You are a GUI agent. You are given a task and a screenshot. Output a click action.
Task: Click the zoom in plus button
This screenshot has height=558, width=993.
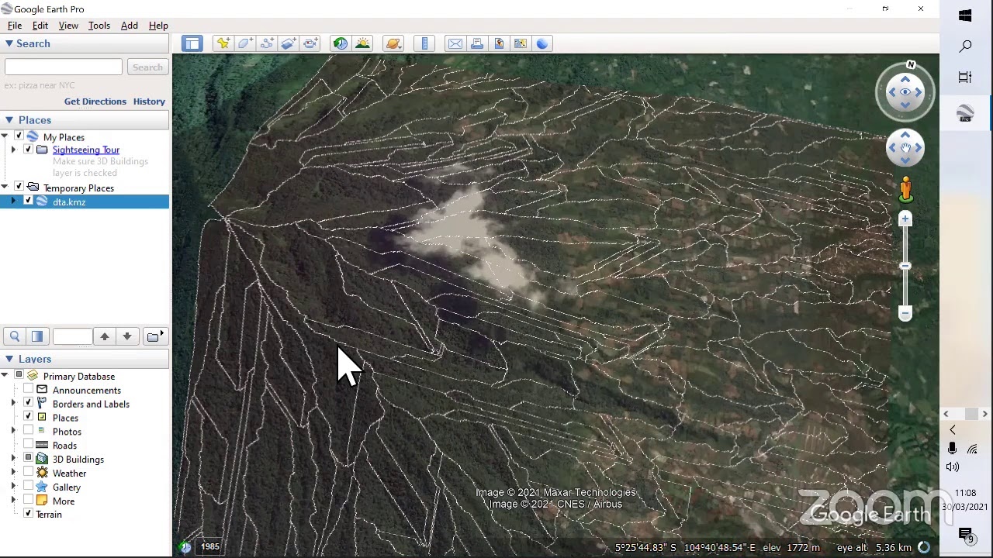pos(905,219)
